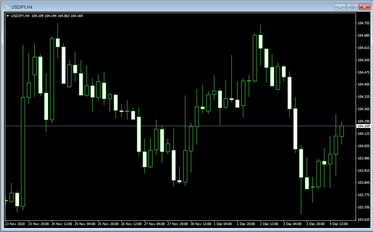Click the 104.335 price axis label
The height and width of the screenshot is (232, 373).
tap(364, 97)
